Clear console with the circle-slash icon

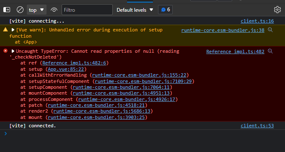(20, 10)
